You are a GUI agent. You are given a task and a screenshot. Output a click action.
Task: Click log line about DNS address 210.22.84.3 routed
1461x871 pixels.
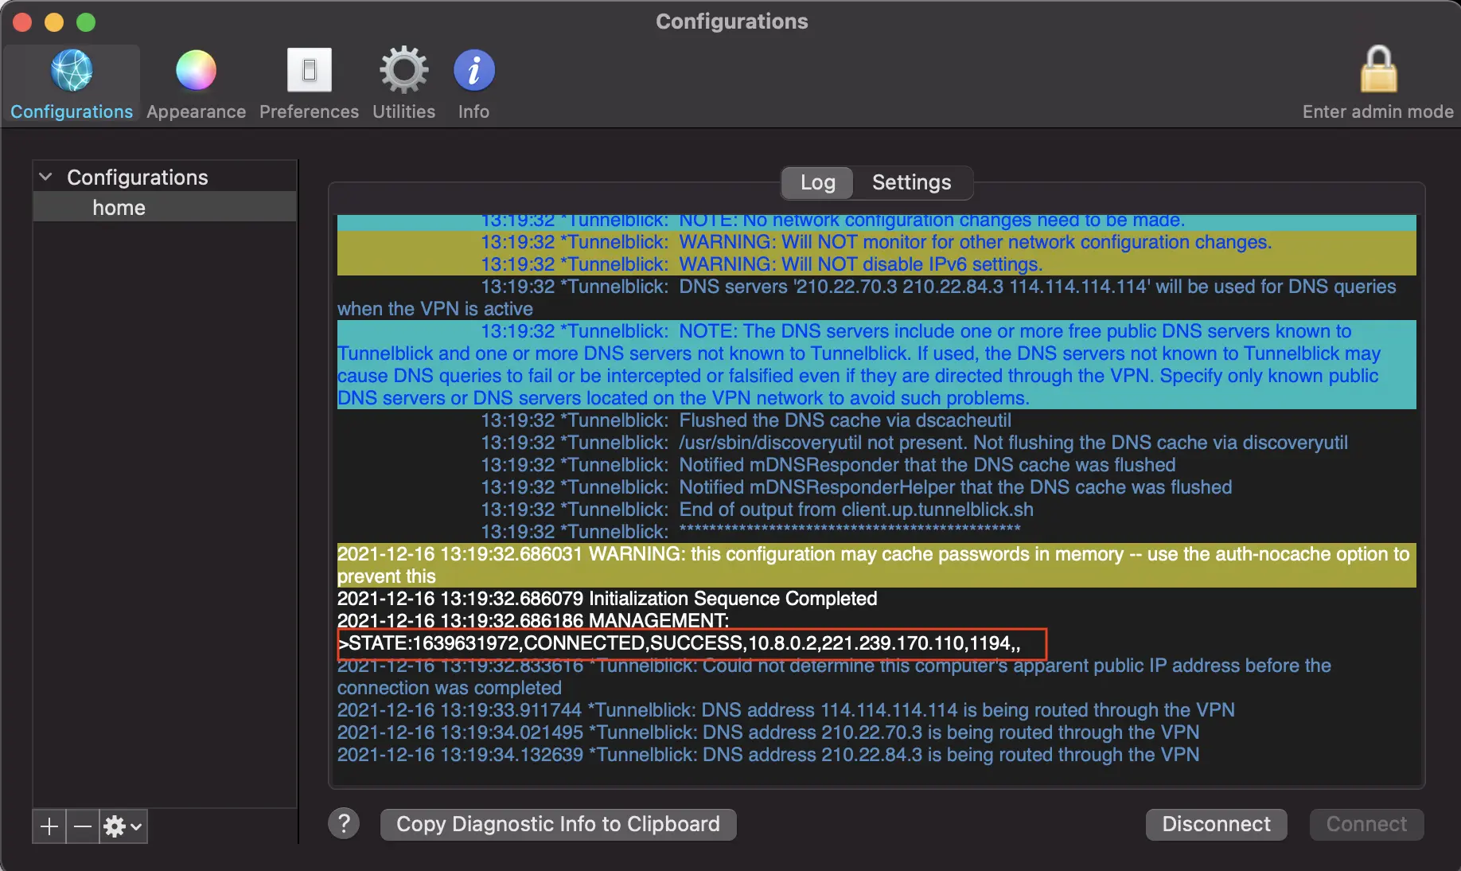[768, 755]
